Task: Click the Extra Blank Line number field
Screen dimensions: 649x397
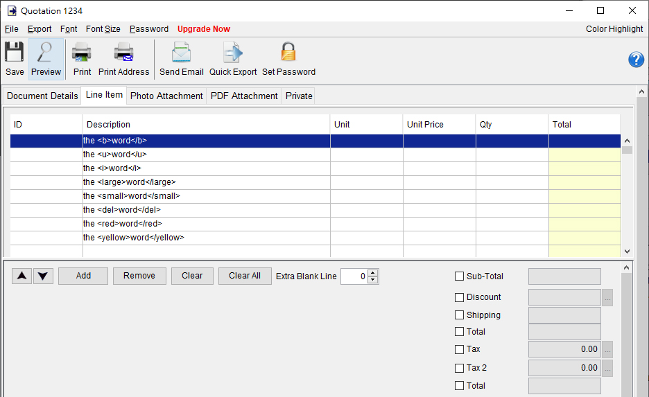Action: (x=354, y=276)
